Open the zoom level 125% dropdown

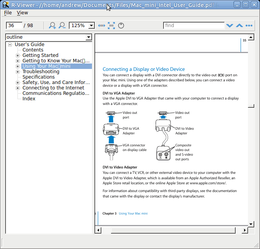91,26
